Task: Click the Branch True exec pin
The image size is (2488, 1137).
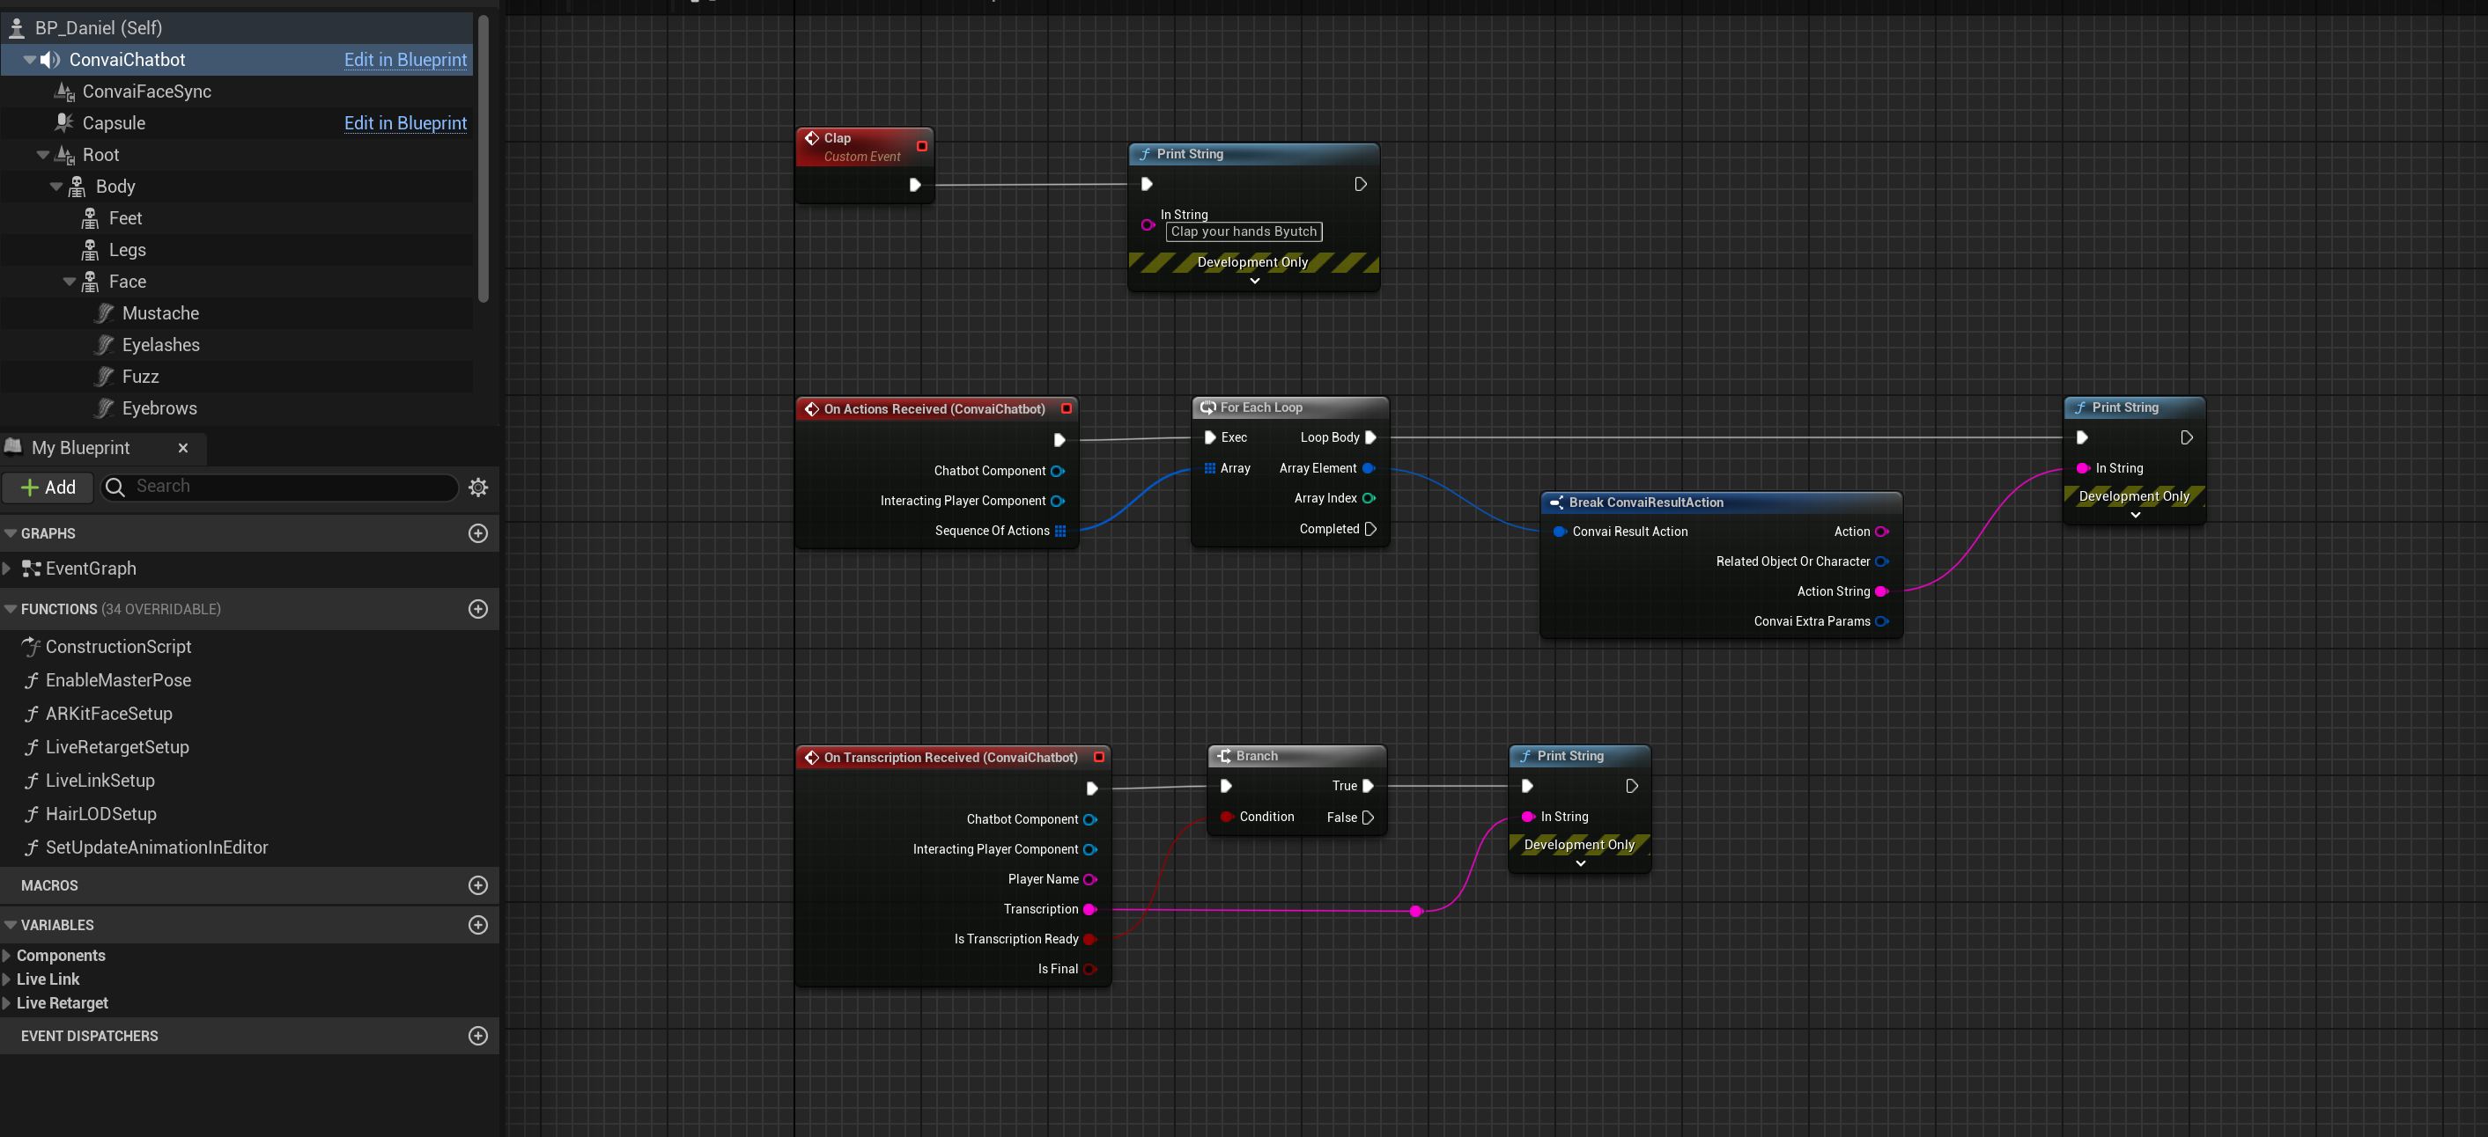Action: click(1368, 786)
